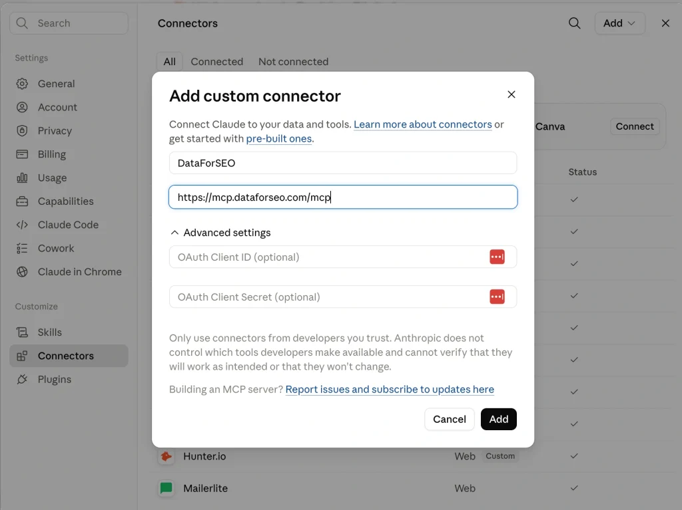Click the Privacy shield icon
The width and height of the screenshot is (682, 510).
22,130
